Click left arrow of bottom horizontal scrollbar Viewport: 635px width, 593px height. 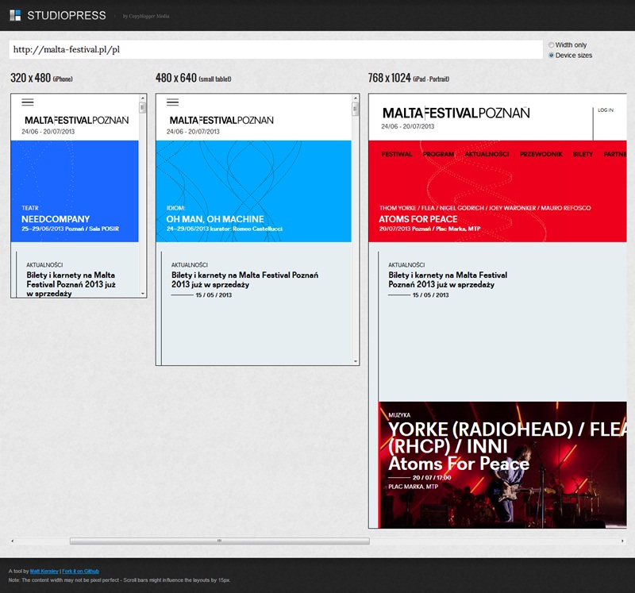12,541
